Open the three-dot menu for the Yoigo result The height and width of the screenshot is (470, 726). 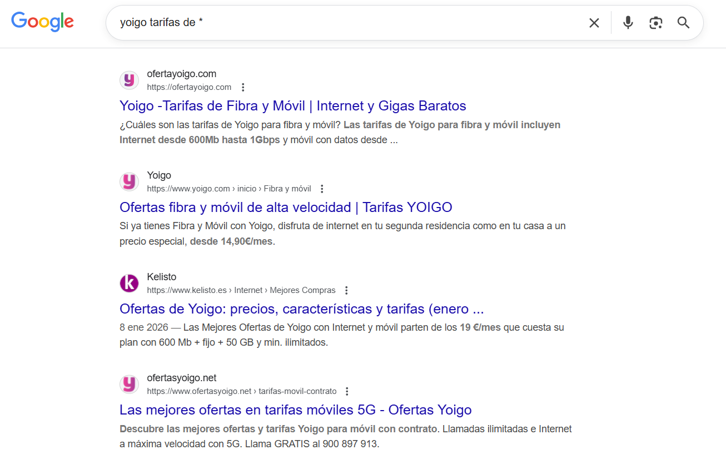[322, 188]
